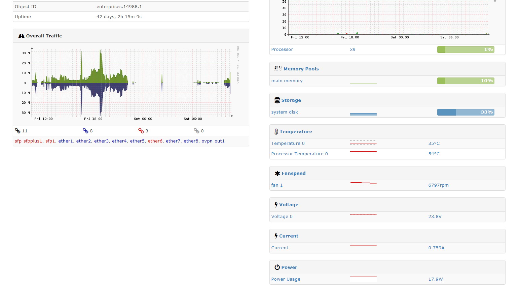Open the sfp-sfpplus1 port link
This screenshot has height=285, width=520.
click(x=28, y=141)
